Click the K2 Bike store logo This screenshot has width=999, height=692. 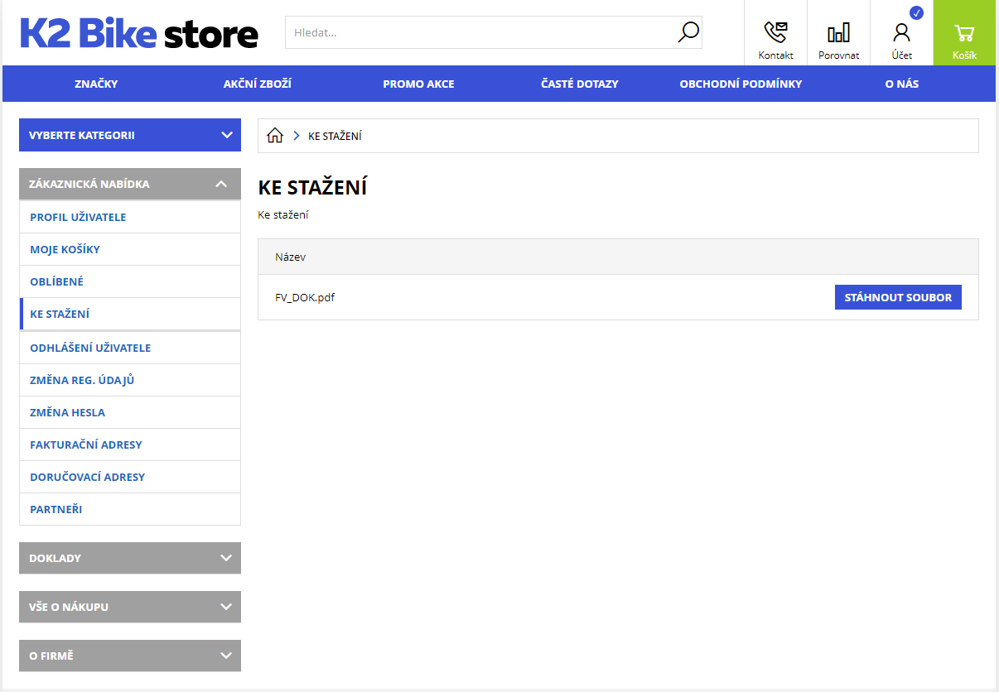pyautogui.click(x=139, y=33)
